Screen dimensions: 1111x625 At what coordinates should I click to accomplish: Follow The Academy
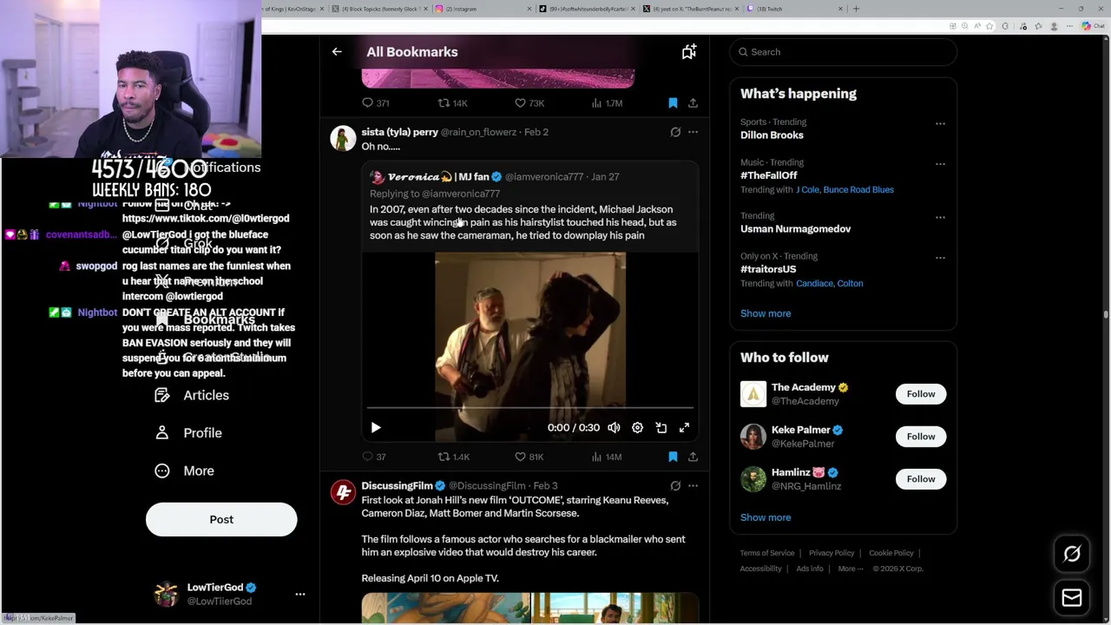coord(921,394)
